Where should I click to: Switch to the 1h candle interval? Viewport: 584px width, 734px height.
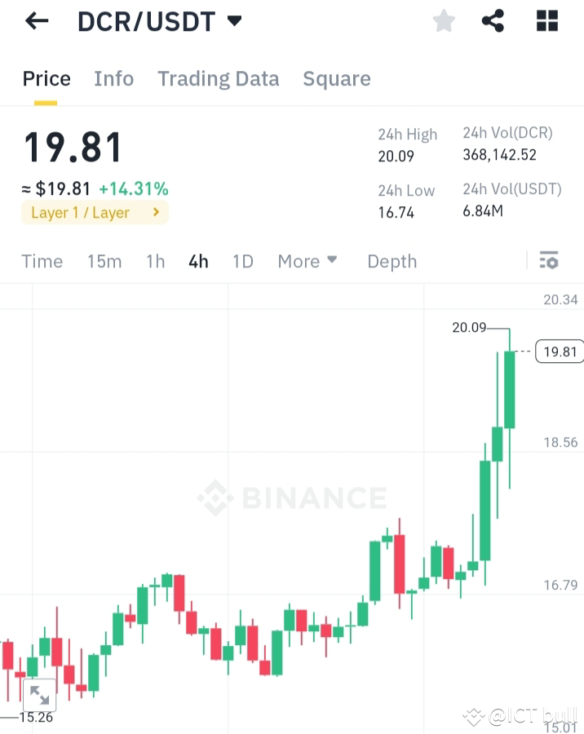pos(155,261)
